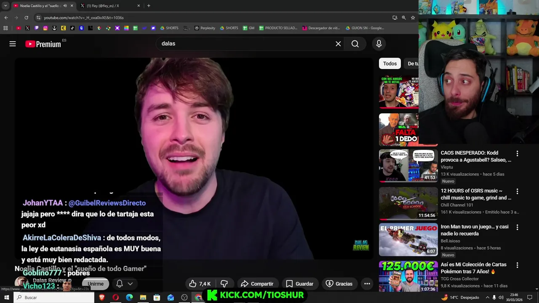This screenshot has width=539, height=303.
Task: Send Gracias super thanks
Action: (x=339, y=284)
